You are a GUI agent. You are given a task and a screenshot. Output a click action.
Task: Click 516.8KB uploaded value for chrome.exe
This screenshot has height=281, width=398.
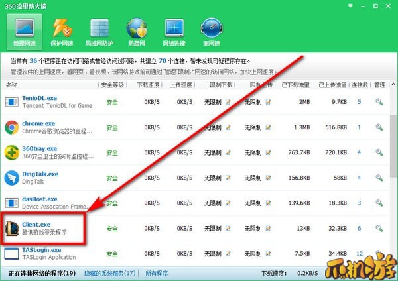pyautogui.click(x=336, y=127)
